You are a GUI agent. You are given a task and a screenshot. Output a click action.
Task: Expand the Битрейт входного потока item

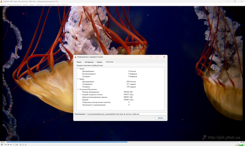pyautogui.click(x=81, y=95)
